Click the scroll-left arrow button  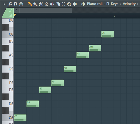16,10
